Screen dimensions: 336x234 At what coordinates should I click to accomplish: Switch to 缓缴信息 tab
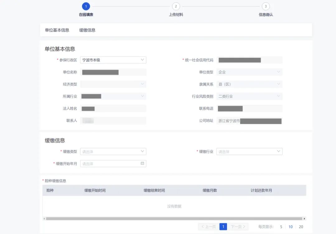click(x=87, y=30)
